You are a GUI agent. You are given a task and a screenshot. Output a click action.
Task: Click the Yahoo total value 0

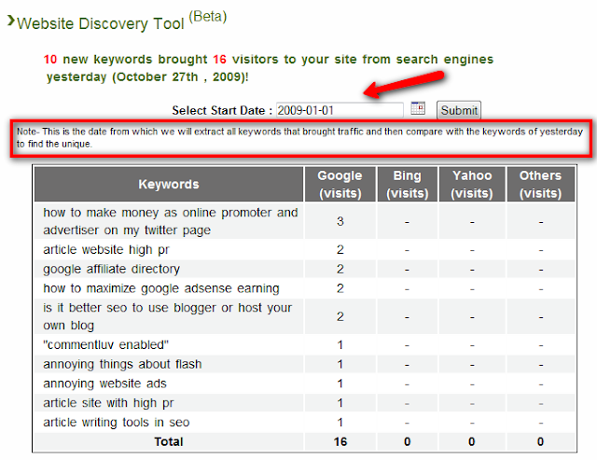[x=472, y=441]
